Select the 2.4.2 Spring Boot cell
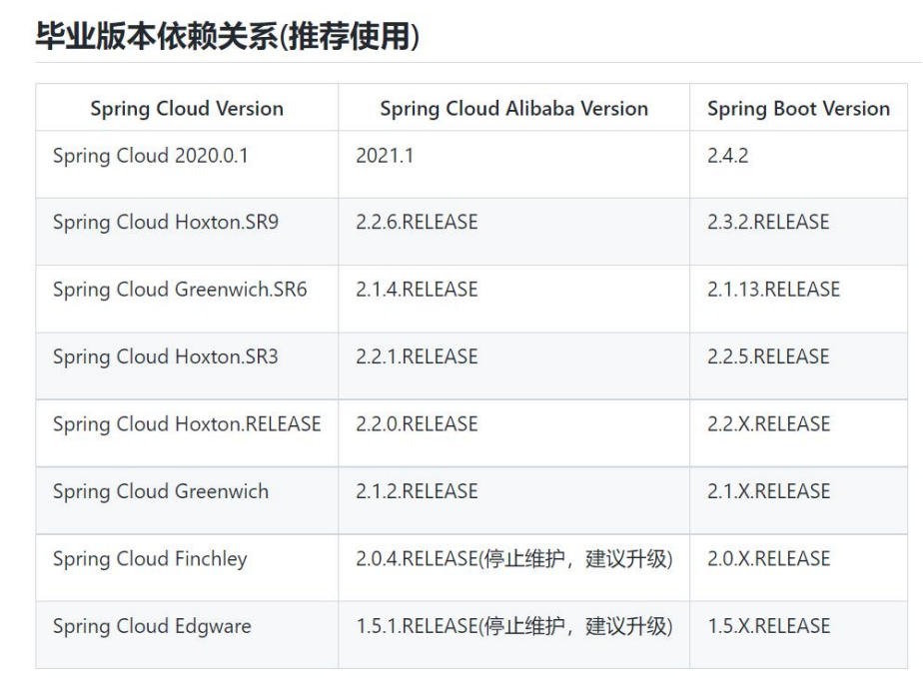This screenshot has height=678, width=923. point(727,156)
